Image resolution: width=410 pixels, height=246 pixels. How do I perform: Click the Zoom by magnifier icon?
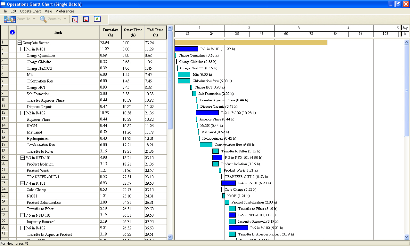[x=43, y=19]
